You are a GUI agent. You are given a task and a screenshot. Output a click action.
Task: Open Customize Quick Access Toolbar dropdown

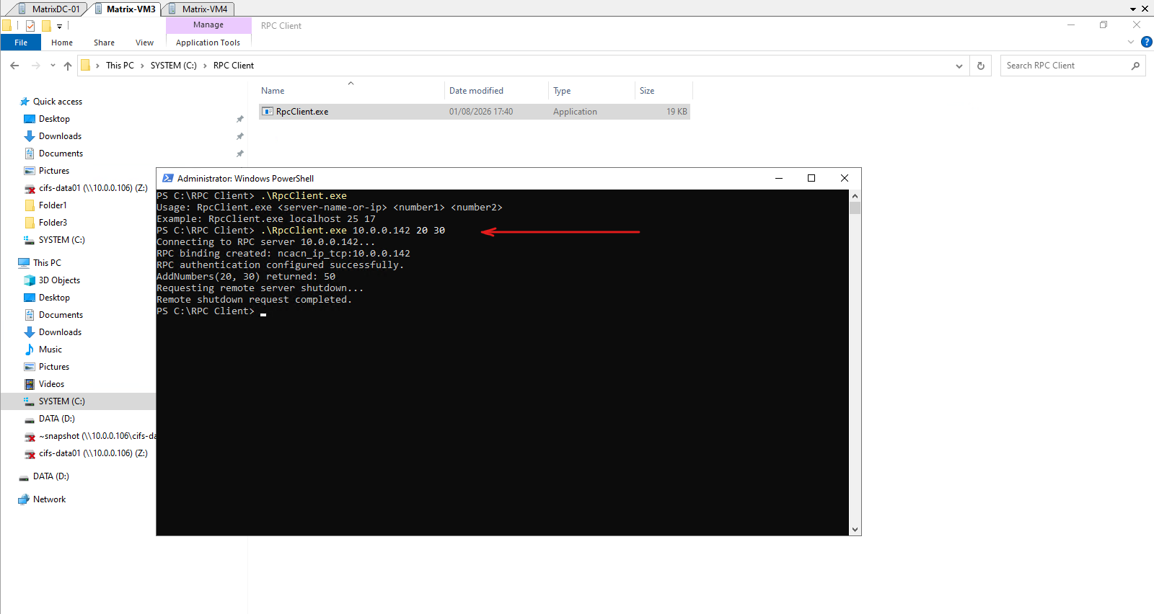[x=59, y=26]
